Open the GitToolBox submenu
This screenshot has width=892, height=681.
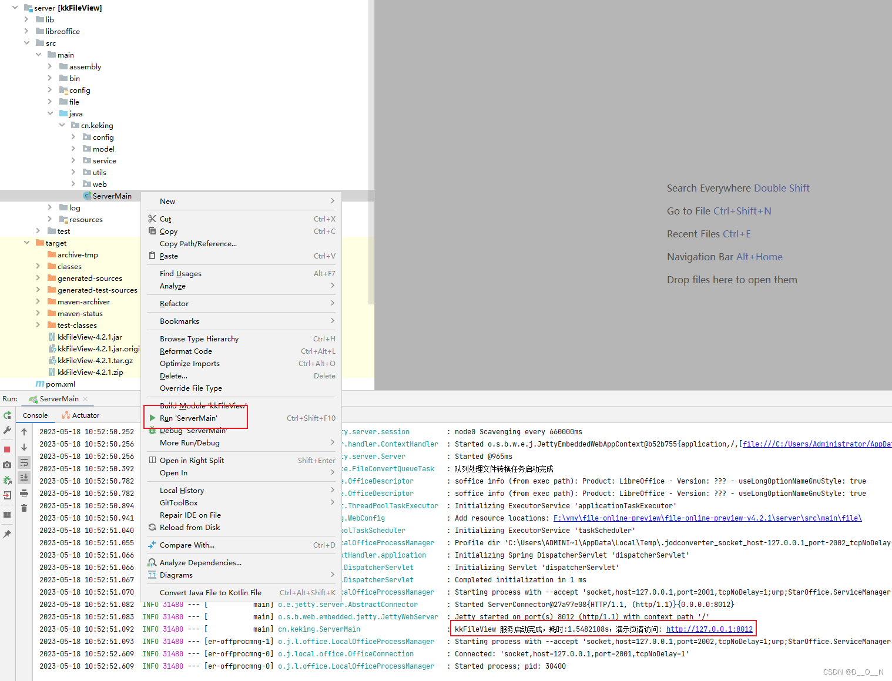(242, 503)
